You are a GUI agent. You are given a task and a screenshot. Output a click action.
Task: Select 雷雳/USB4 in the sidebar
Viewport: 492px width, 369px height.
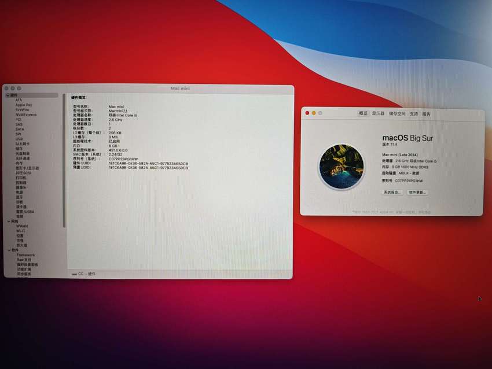coord(25,212)
